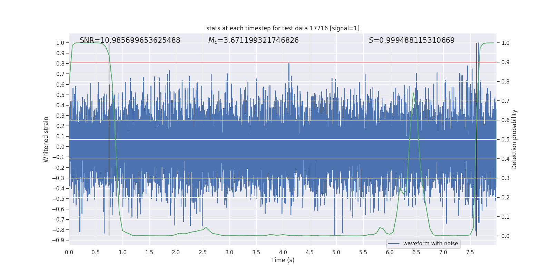Viewport: 552px width, 276px height.
Task: Click the tallest blue spike near 4.1 seconds
Action: 289,64
